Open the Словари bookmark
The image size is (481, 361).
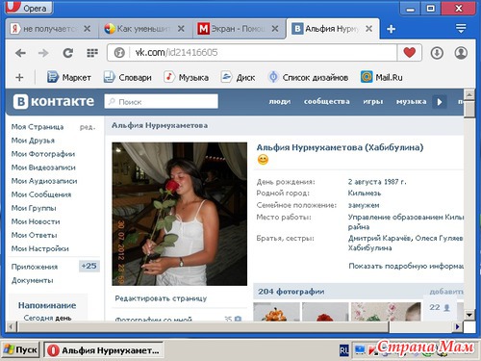tap(127, 77)
